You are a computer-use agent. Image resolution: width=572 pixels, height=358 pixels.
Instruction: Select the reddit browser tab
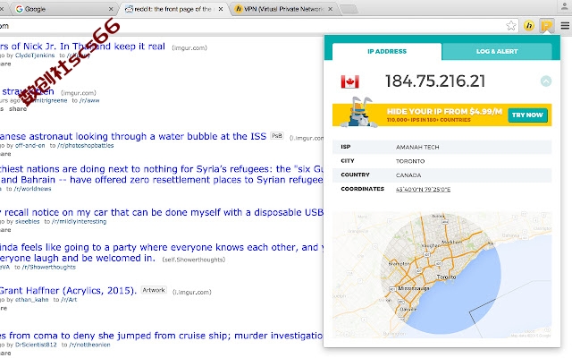pos(173,9)
